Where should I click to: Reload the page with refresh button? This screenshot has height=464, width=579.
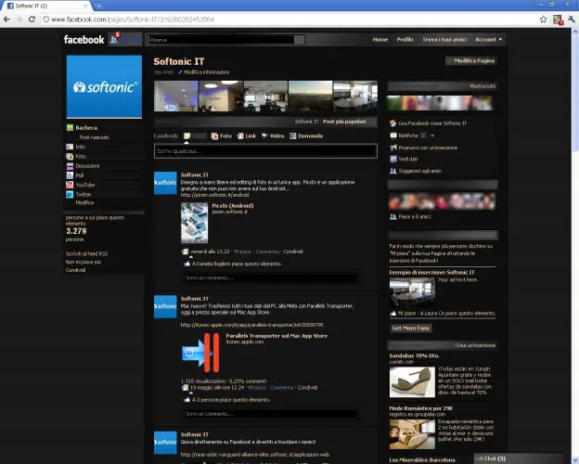click(x=32, y=19)
